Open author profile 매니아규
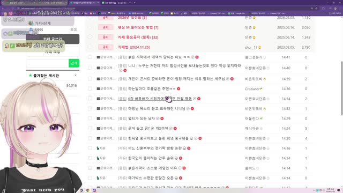Viewport: 343px width, 193px height. click(x=252, y=129)
